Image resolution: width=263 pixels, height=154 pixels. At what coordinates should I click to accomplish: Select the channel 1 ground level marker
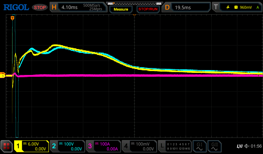(3, 76)
